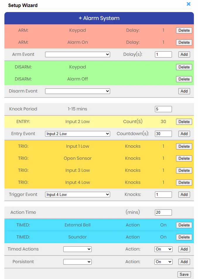Open the Disarm Event dropdown
This screenshot has height=279, width=198.
pos(77,91)
